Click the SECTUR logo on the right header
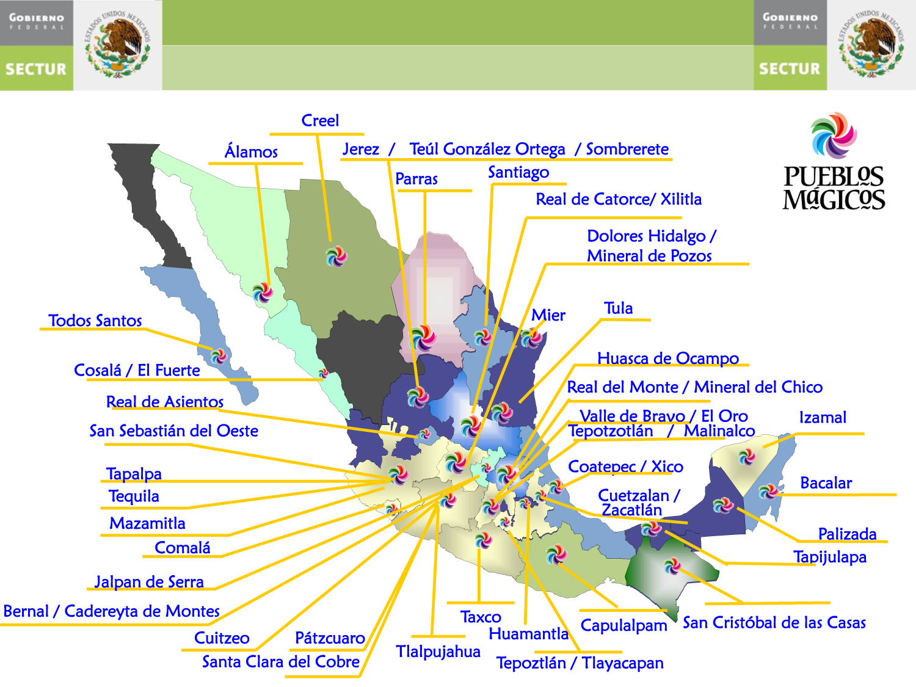This screenshot has height=687, width=916. pos(790,69)
